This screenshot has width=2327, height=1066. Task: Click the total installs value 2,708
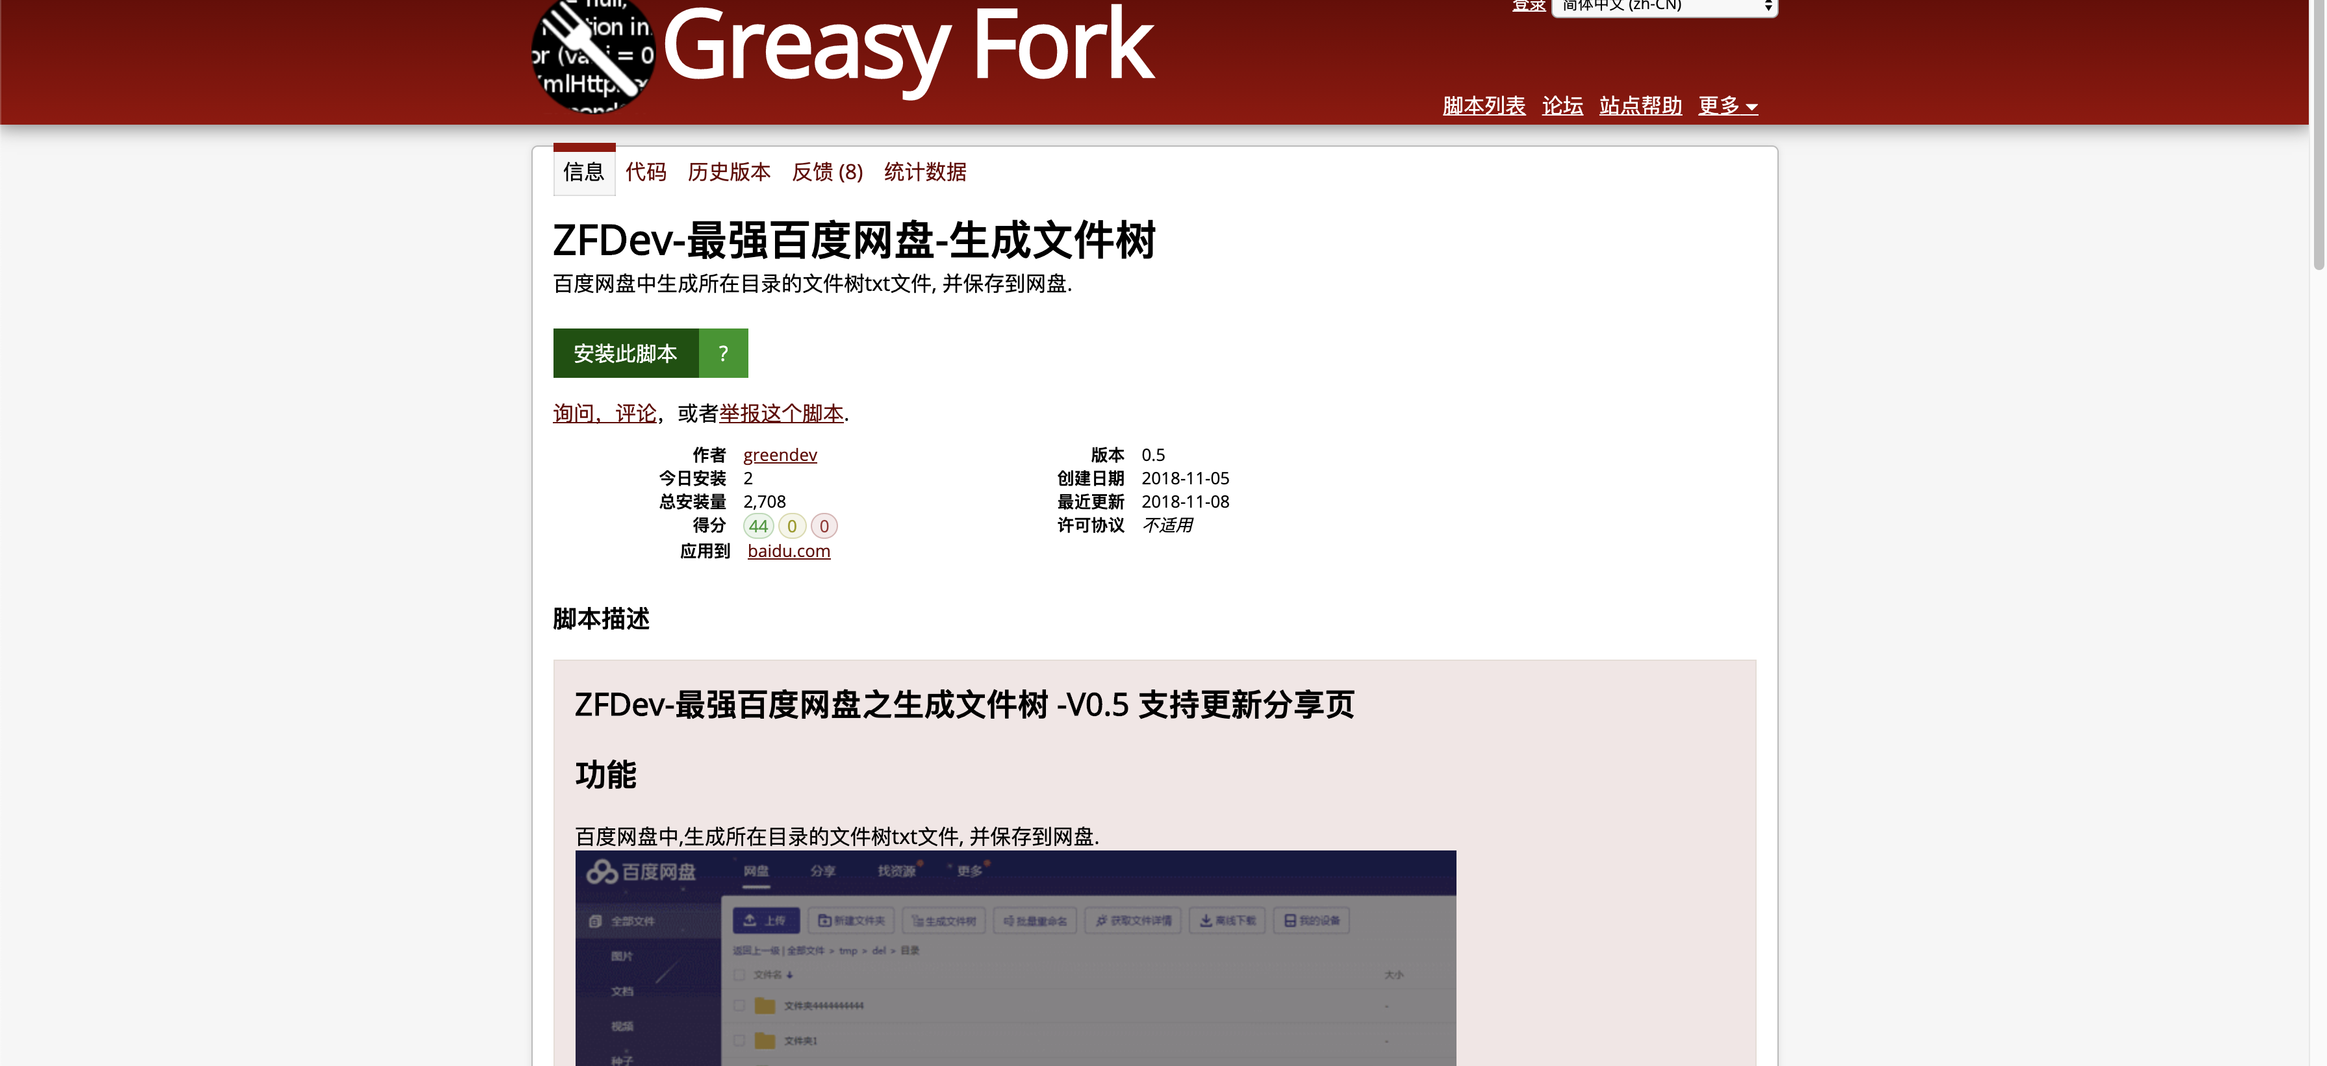point(764,502)
